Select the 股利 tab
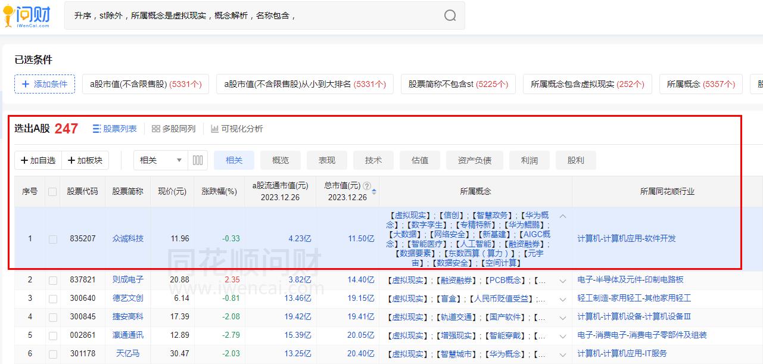The height and width of the screenshot is (364, 763). pos(576,160)
